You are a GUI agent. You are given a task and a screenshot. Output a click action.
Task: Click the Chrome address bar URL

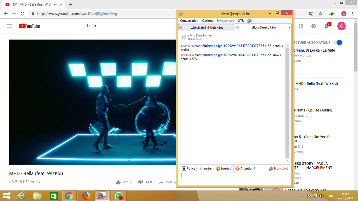pyautogui.click(x=77, y=14)
